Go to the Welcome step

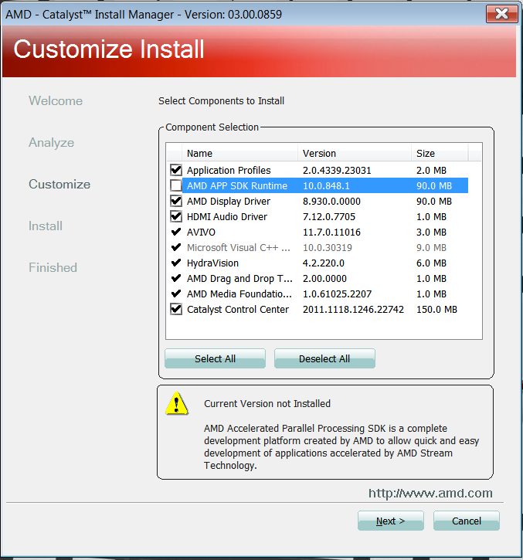coord(56,100)
